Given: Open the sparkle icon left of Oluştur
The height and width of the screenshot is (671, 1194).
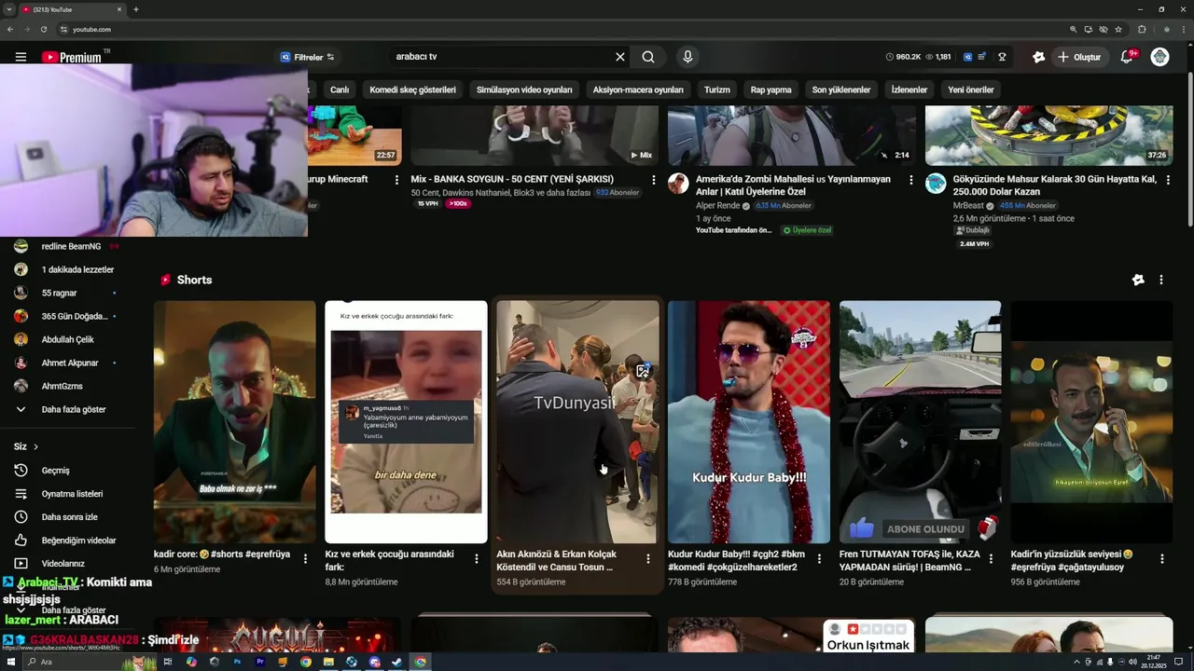Looking at the screenshot, I should click(x=1038, y=57).
